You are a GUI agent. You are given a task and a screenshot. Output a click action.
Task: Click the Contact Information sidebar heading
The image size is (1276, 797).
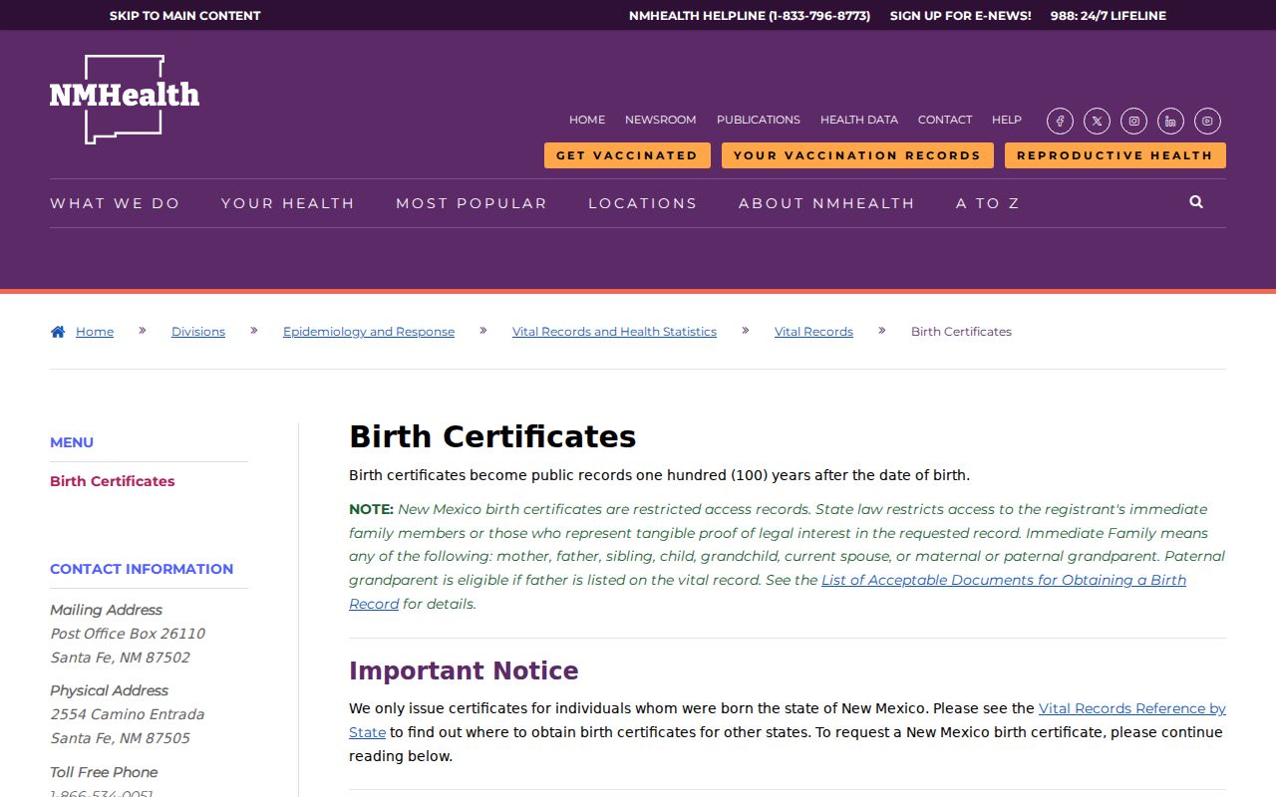(x=142, y=569)
